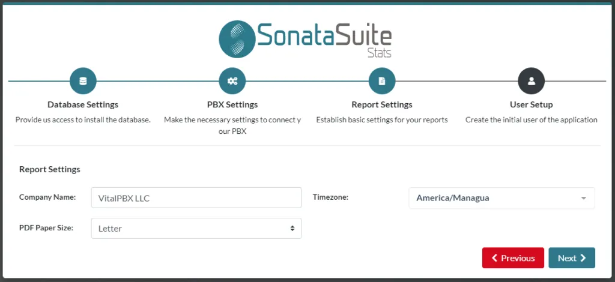Click the Database Settings step circle icon

[83, 81]
